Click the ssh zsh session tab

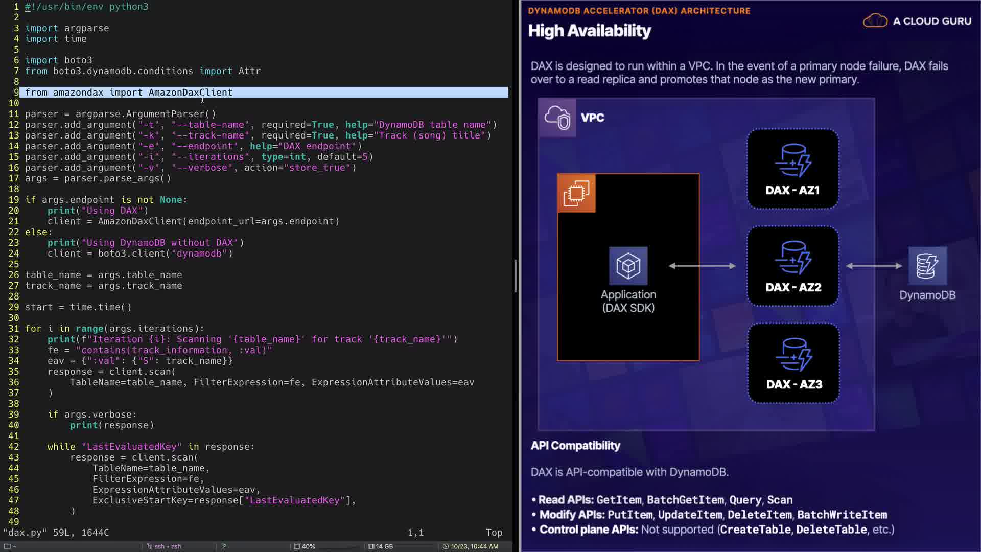(164, 546)
